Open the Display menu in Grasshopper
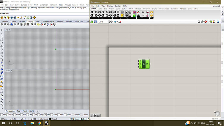224x126 pixels. (x=110, y=6)
